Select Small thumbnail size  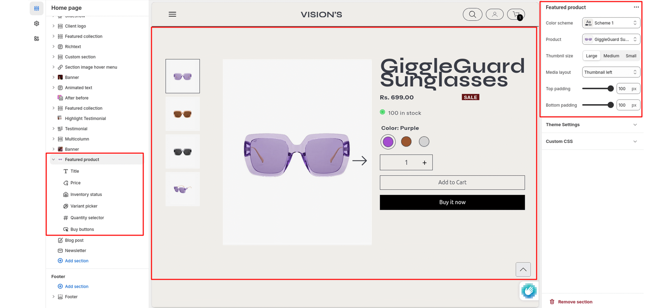click(x=630, y=56)
